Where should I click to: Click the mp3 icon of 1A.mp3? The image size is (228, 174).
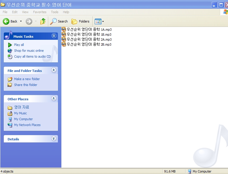(x=64, y=29)
